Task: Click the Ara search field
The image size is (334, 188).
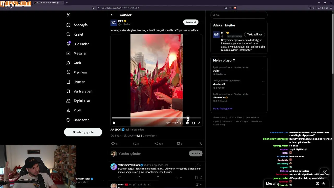Action: tap(239, 15)
